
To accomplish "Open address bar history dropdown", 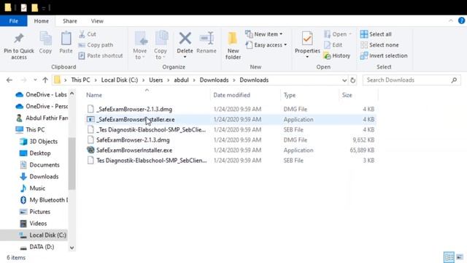I will coord(344,80).
